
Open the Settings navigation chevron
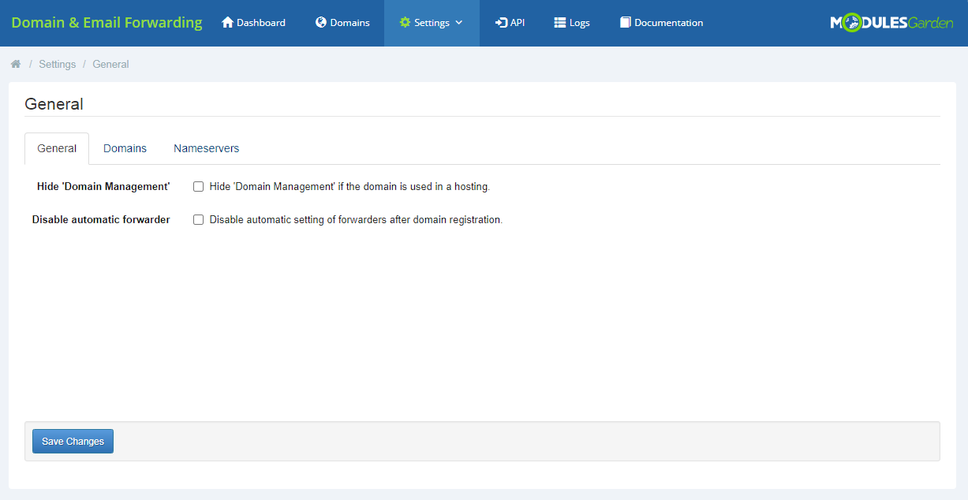457,23
